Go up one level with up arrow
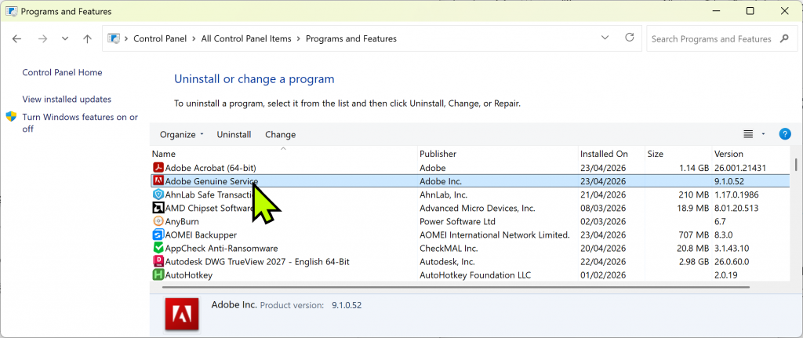803x338 pixels. 88,39
